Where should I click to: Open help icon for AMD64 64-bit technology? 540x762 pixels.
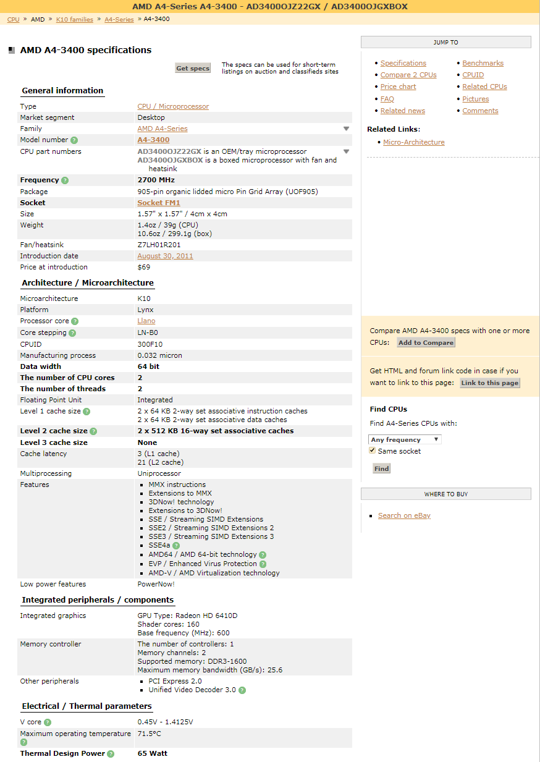coord(263,555)
